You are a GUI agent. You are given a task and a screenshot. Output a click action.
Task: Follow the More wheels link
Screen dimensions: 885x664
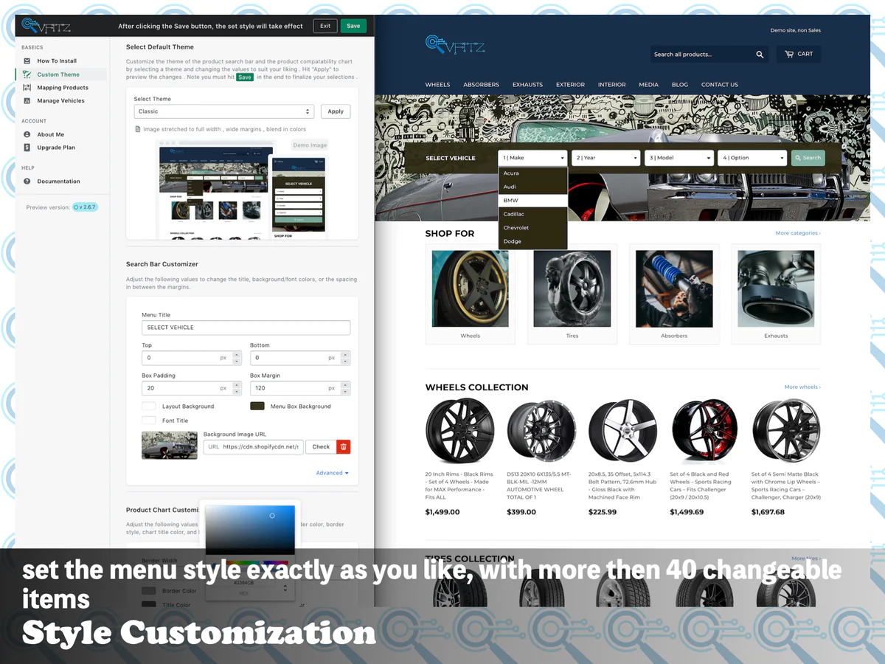[802, 387]
